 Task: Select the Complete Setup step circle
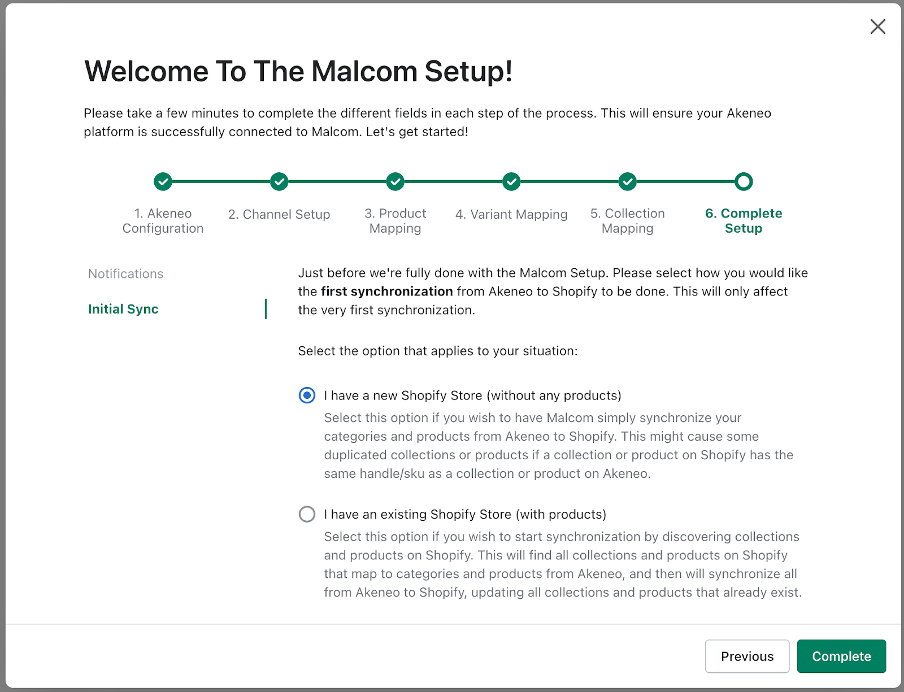[744, 181]
